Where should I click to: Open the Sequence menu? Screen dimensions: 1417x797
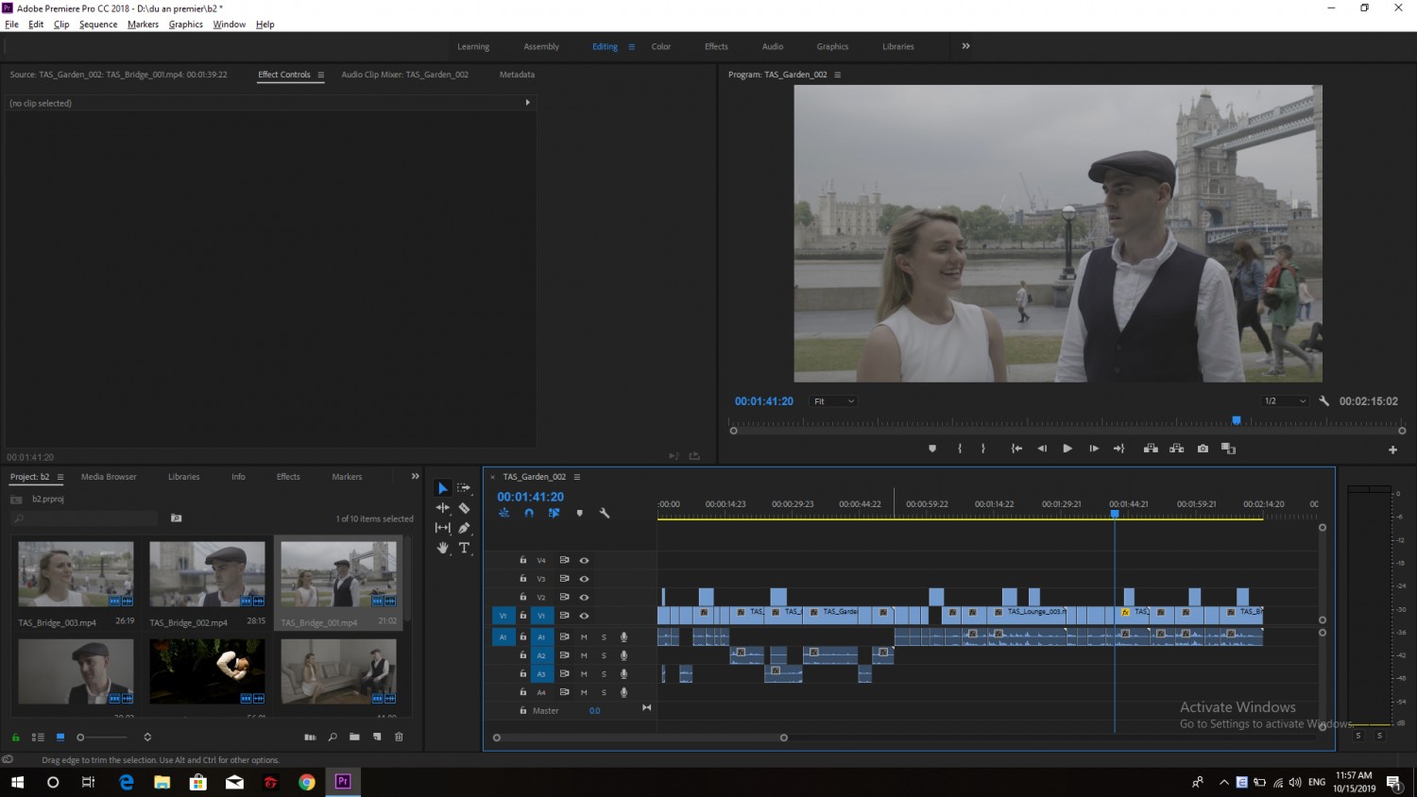pyautogui.click(x=98, y=25)
